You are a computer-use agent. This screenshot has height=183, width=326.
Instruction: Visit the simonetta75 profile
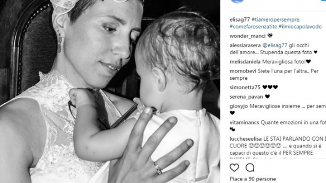(245, 87)
